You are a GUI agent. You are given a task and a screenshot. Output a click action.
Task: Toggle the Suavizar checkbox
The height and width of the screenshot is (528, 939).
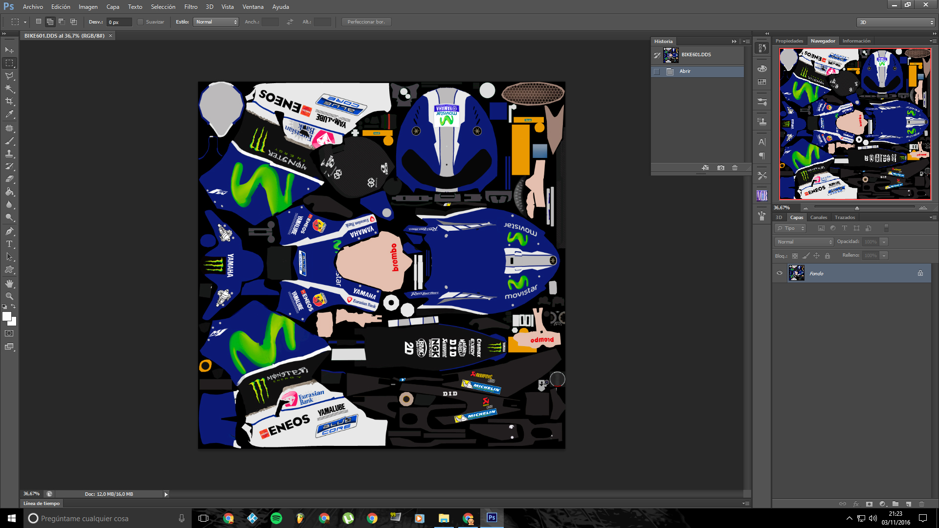pyautogui.click(x=140, y=22)
